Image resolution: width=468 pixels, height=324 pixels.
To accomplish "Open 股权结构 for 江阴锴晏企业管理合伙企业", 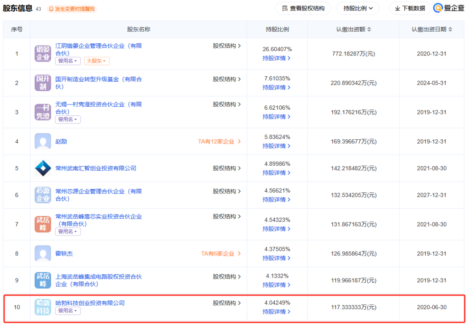I will (227, 46).
